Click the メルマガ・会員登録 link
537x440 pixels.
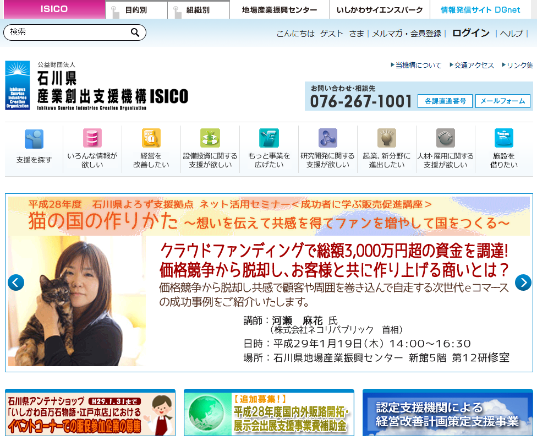pyautogui.click(x=407, y=34)
